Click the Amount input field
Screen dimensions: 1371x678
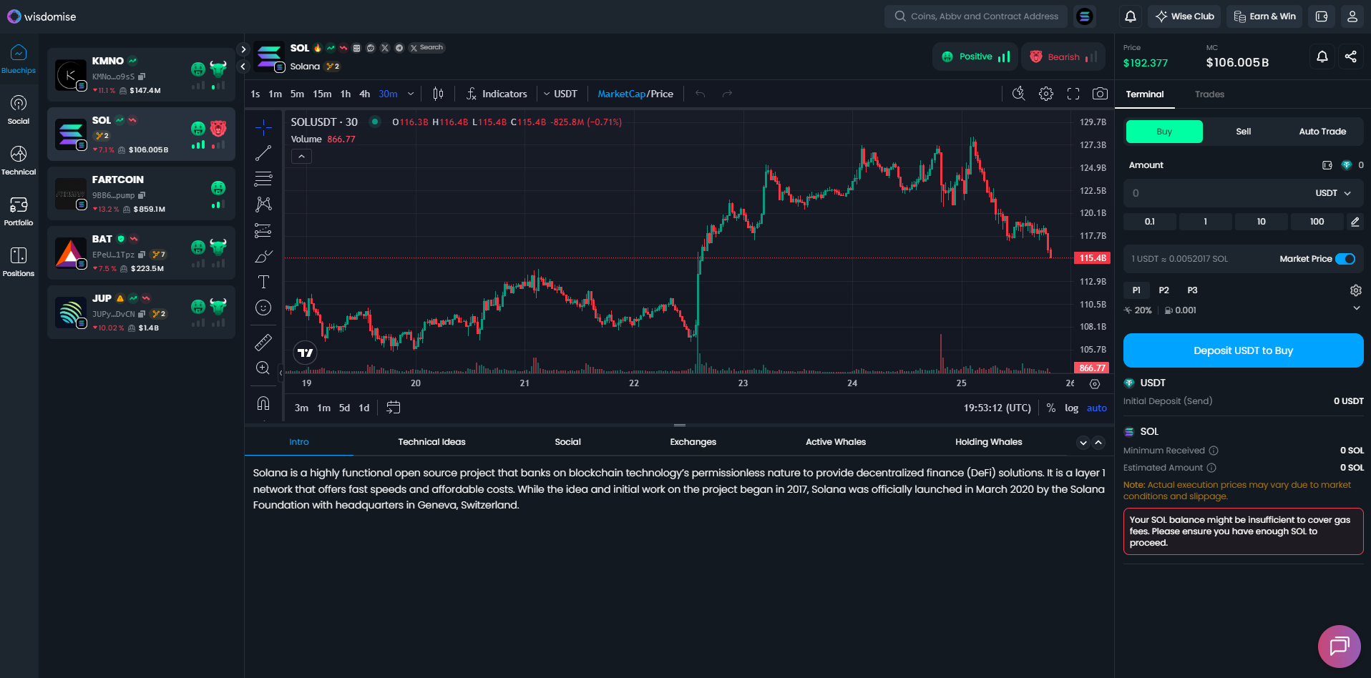coord(1216,193)
